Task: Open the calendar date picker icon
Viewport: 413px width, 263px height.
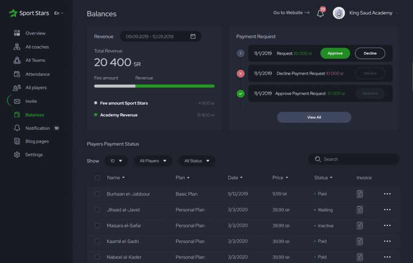Action: pyautogui.click(x=193, y=37)
